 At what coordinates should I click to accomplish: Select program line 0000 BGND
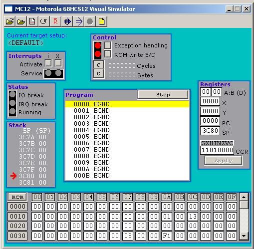pos(127,104)
